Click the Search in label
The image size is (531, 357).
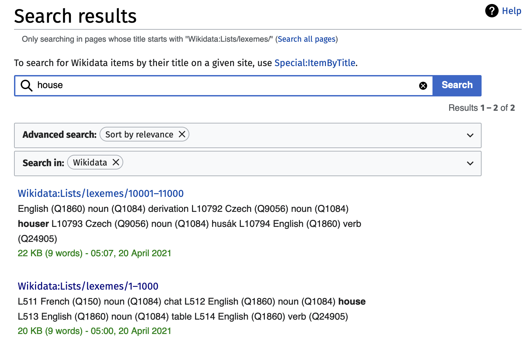43,163
